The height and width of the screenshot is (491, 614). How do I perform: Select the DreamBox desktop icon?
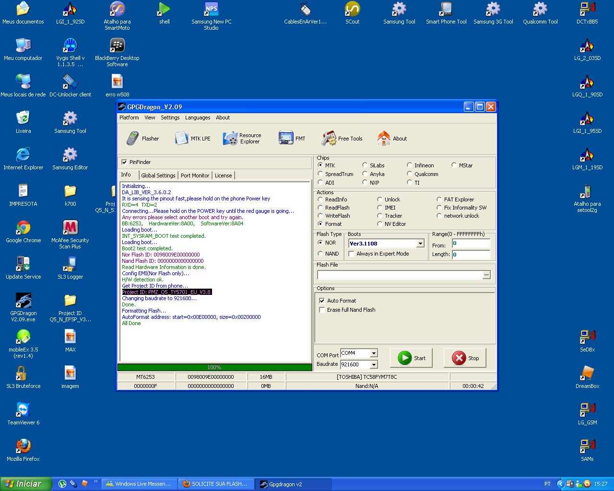tap(587, 377)
